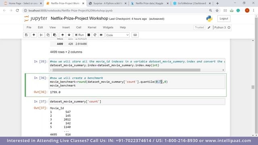Image resolution: width=258 pixels, height=145 pixels.
Task: Reload the page
Action: 17,10
